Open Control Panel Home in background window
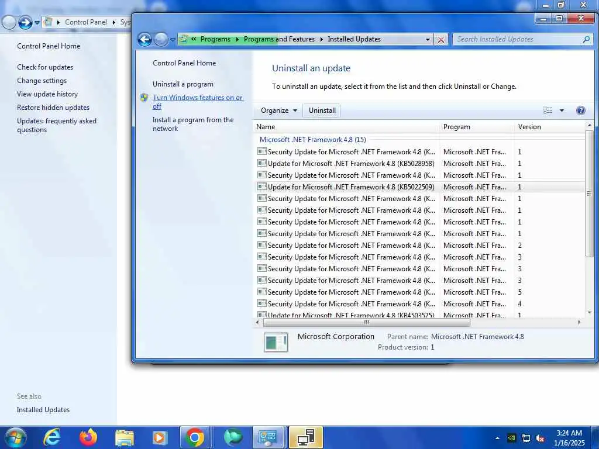Image resolution: width=599 pixels, height=449 pixels. (x=49, y=46)
